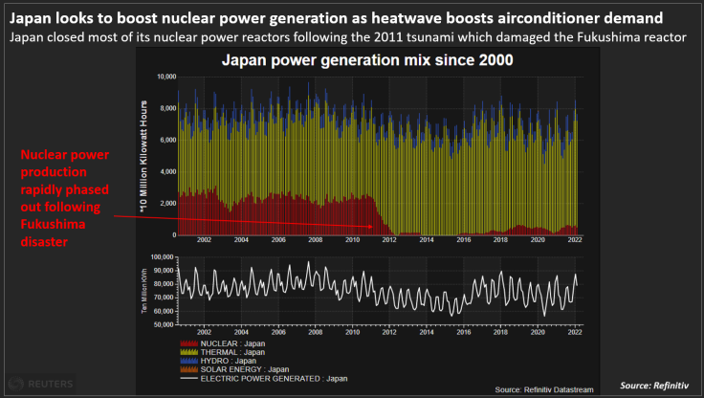Select the HYDRO : Japan legend swatch
704x398 pixels.
pos(189,361)
